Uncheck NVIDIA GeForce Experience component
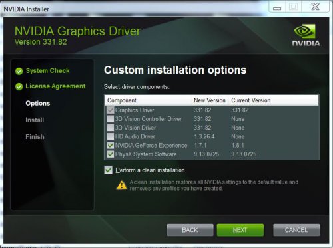 pos(111,145)
